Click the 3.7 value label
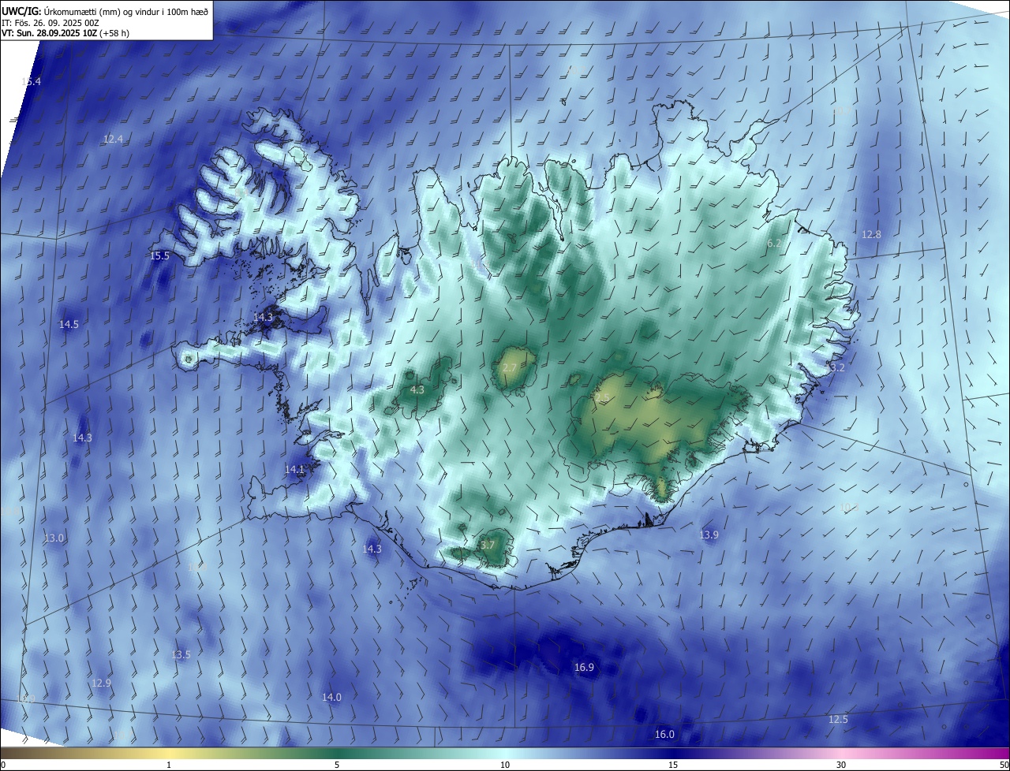Viewport: 1010px width, 771px height. 487,546
